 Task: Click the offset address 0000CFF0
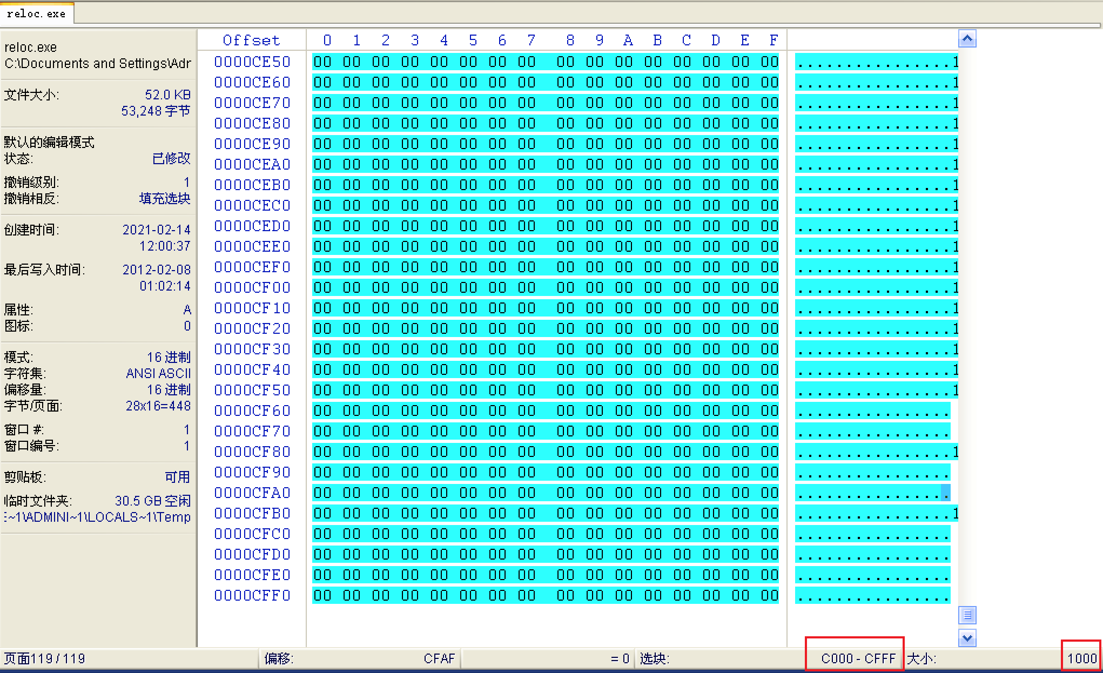(252, 595)
